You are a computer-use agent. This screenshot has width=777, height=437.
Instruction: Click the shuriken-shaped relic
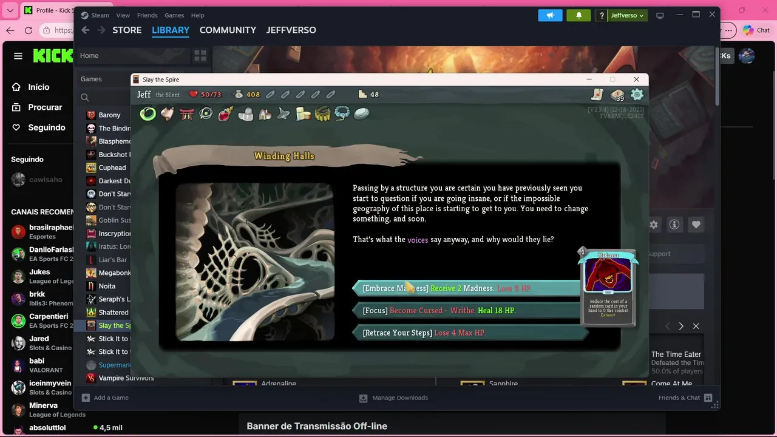click(283, 113)
